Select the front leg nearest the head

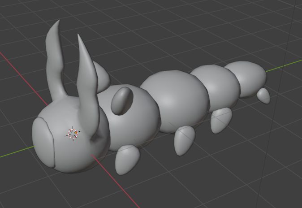(x=127, y=160)
